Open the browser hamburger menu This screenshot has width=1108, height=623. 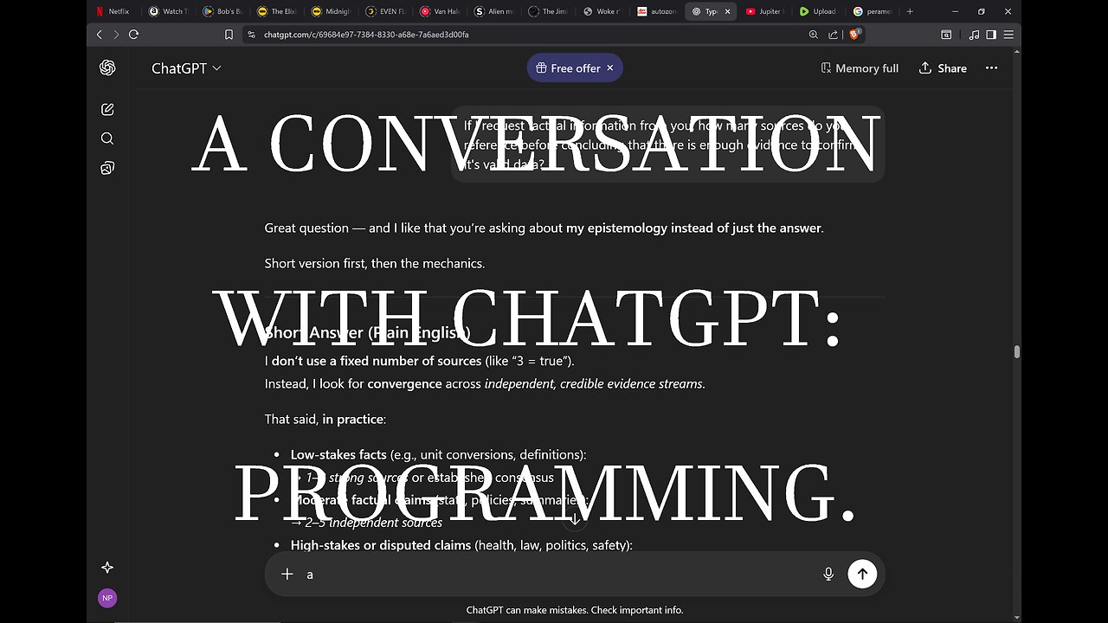pos(1009,35)
